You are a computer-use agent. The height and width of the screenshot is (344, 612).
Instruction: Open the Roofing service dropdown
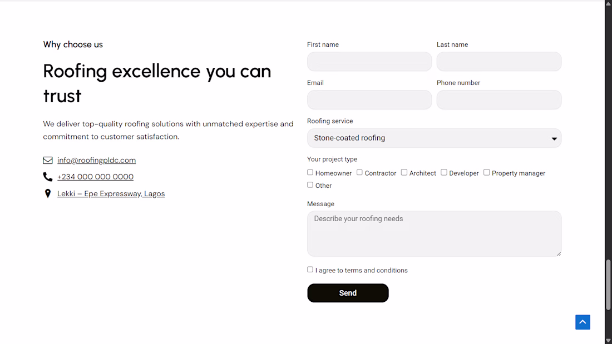coord(434,138)
